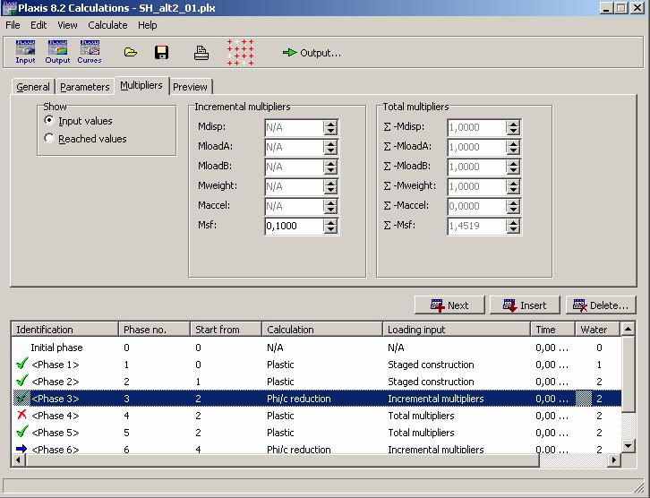The width and height of the screenshot is (650, 498).
Task: Switch to the General tab
Action: 33,87
